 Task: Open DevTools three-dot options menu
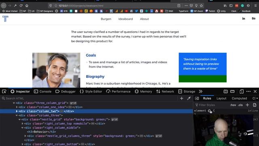[248, 91]
